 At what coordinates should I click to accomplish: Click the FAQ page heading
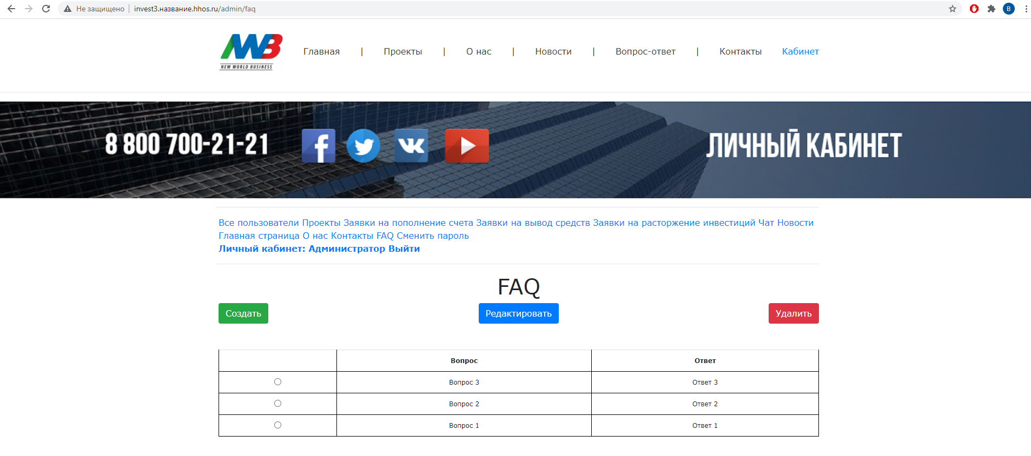[x=519, y=287]
